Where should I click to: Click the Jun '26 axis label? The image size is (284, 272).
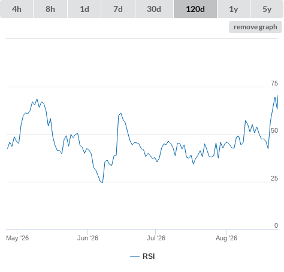click(x=87, y=238)
